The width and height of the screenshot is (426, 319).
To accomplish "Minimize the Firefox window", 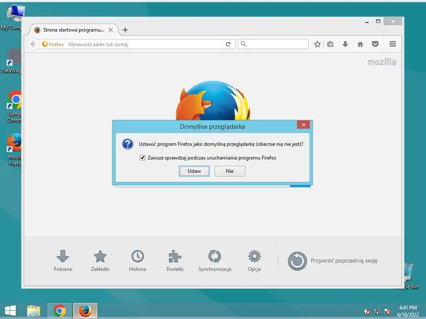I will pos(367,22).
